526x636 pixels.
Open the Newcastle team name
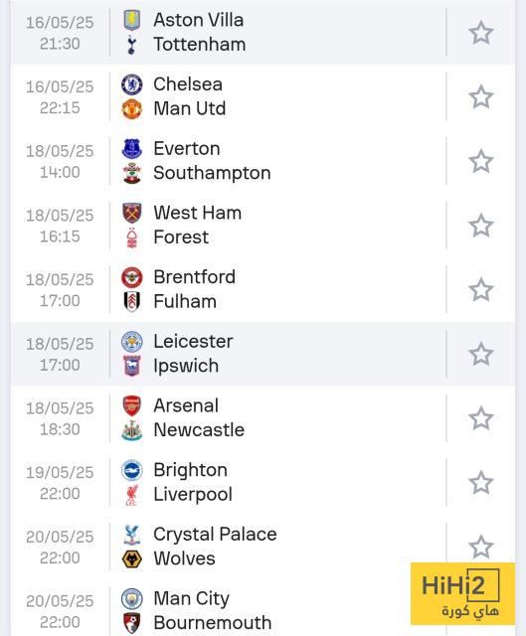(199, 430)
